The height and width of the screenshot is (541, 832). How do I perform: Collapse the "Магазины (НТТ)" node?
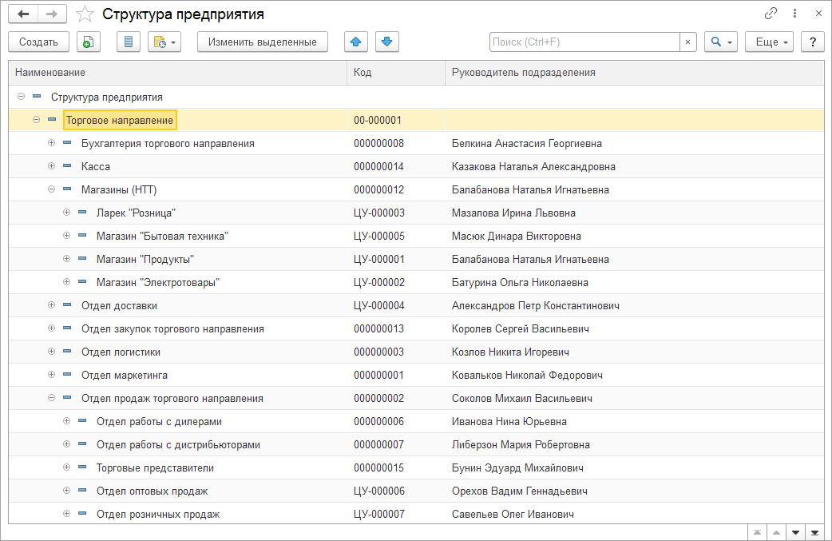coord(51,189)
